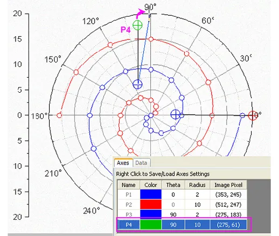This screenshot has width=279, height=236.
Task: Click the green P4 crosshair marker
Action: (137, 25)
